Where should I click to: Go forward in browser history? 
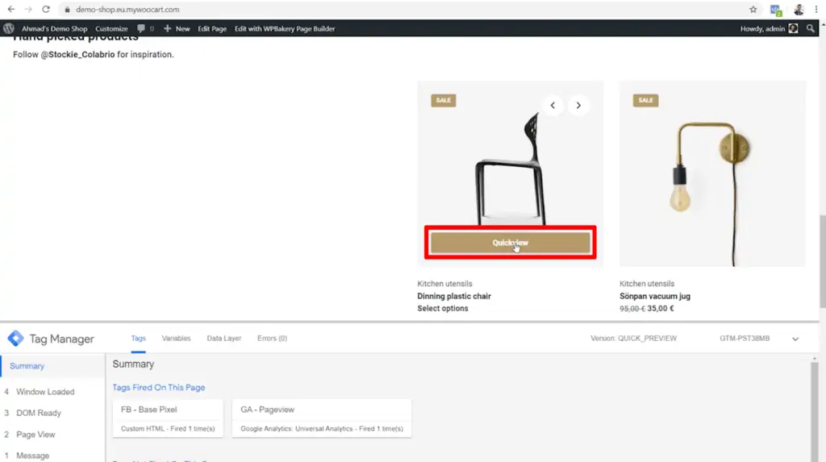(28, 10)
